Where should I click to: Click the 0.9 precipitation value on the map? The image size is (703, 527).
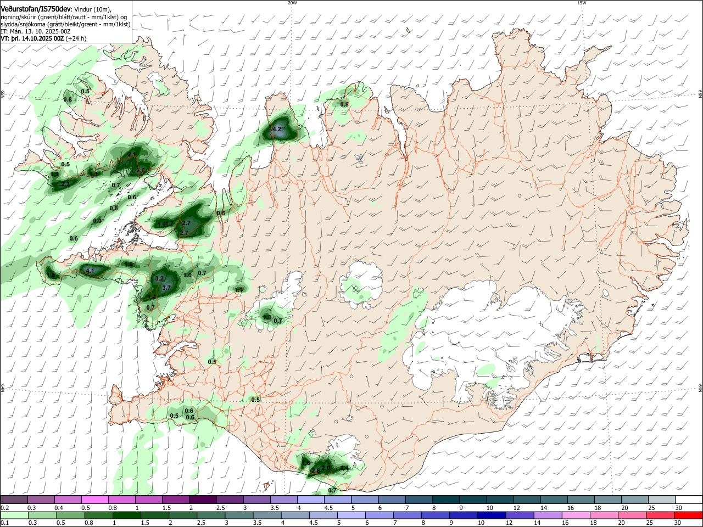(97, 221)
